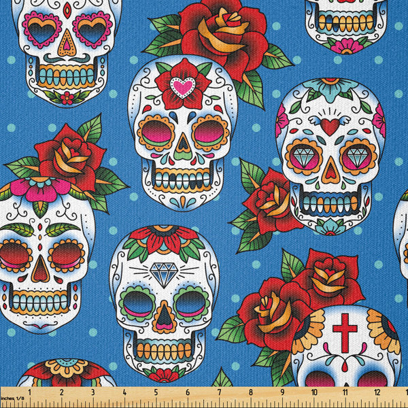
Task: Click the orange triangular nose of heart-eyed skull
Action: pyautogui.click(x=66, y=46)
